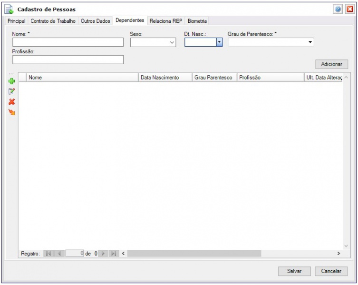The width and height of the screenshot is (358, 285).
Task: Click the blue help icon
Action: coord(338,9)
